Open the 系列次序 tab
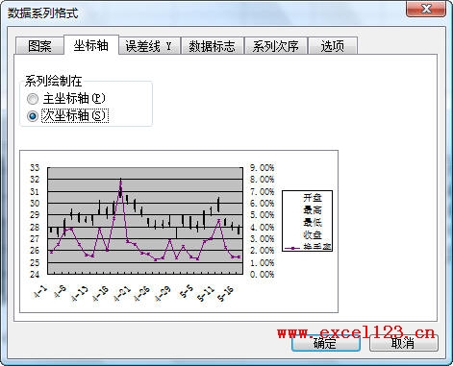The image size is (453, 366). (276, 46)
